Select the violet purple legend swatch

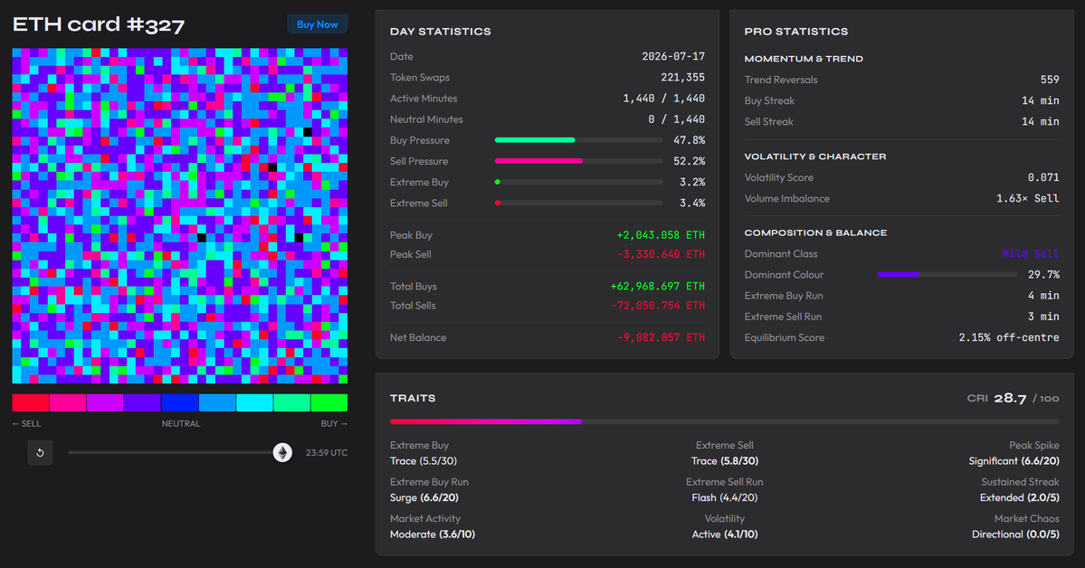coord(143,402)
